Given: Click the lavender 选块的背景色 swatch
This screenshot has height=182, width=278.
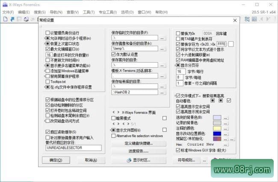Looking at the screenshot, I should click(x=217, y=118).
